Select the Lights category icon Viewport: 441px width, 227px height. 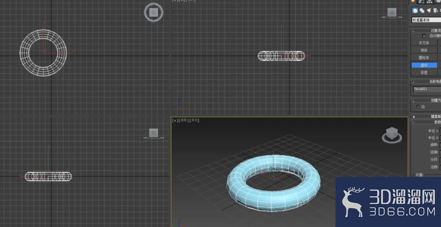(429, 11)
